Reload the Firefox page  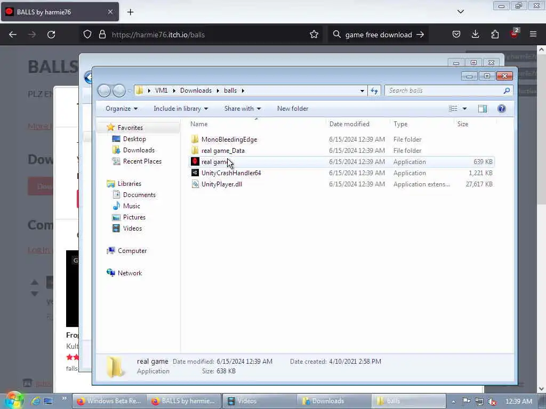pos(51,35)
